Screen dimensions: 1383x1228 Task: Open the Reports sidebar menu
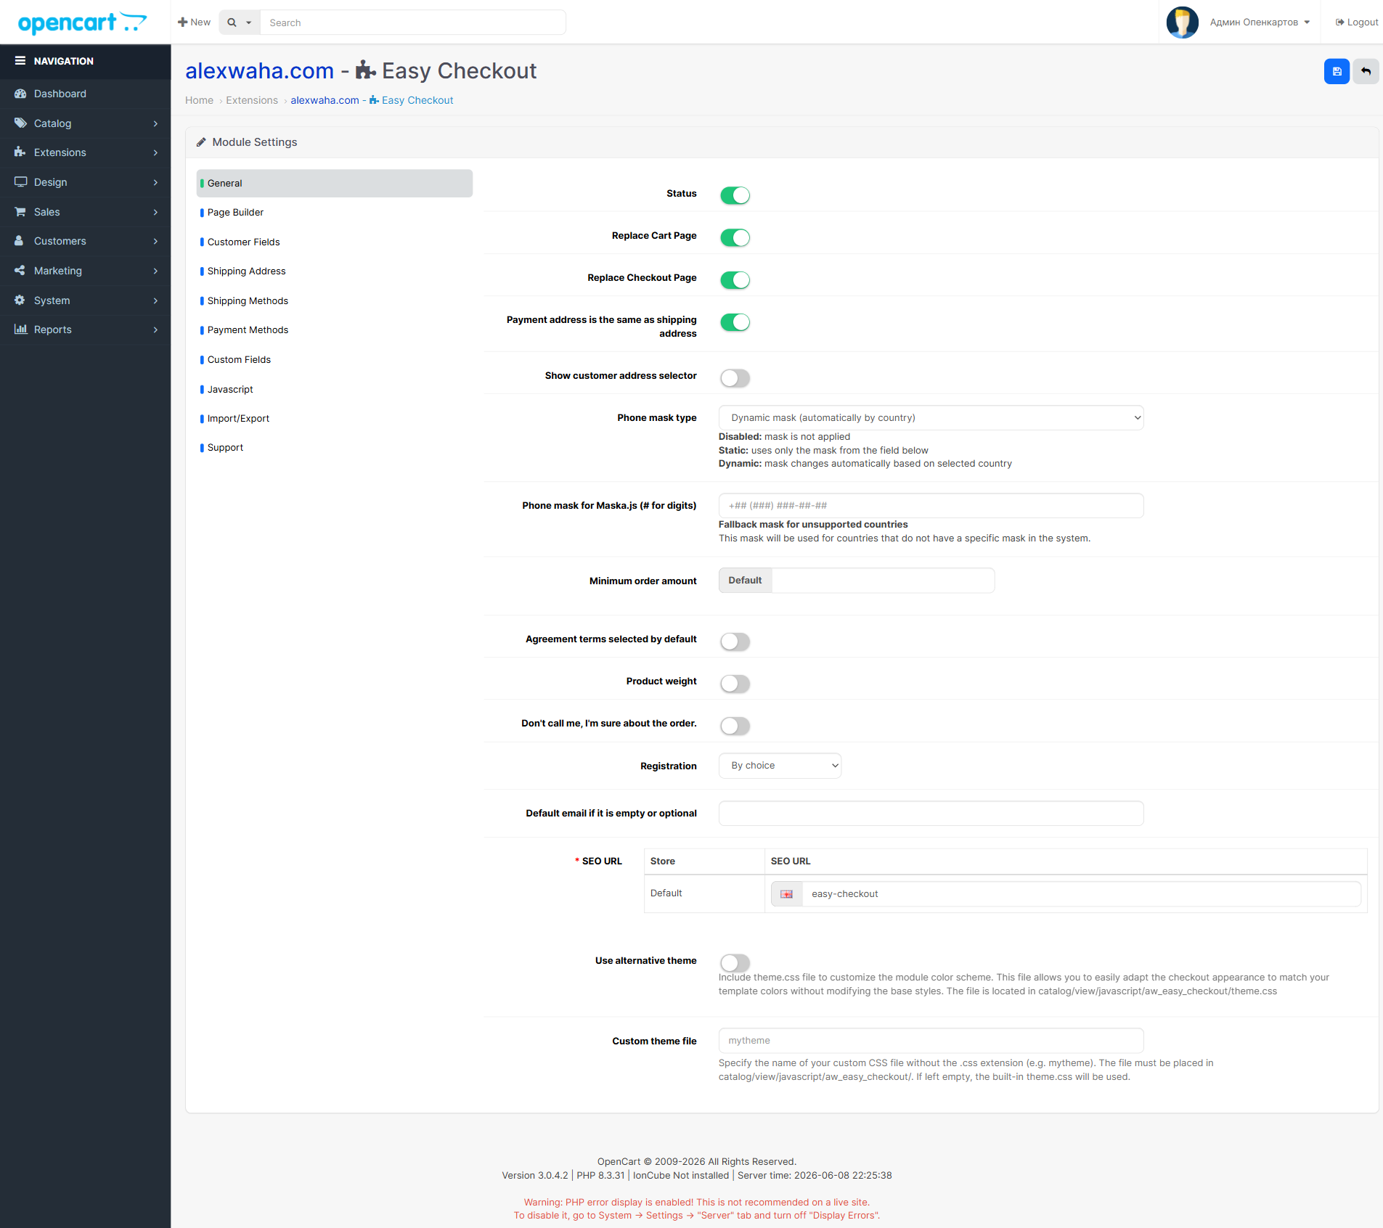(x=86, y=329)
